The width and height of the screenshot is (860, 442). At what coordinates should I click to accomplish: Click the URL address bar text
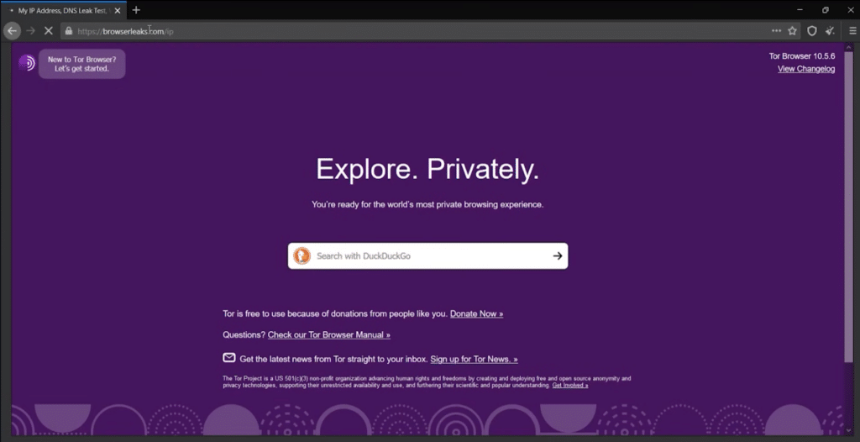click(126, 31)
